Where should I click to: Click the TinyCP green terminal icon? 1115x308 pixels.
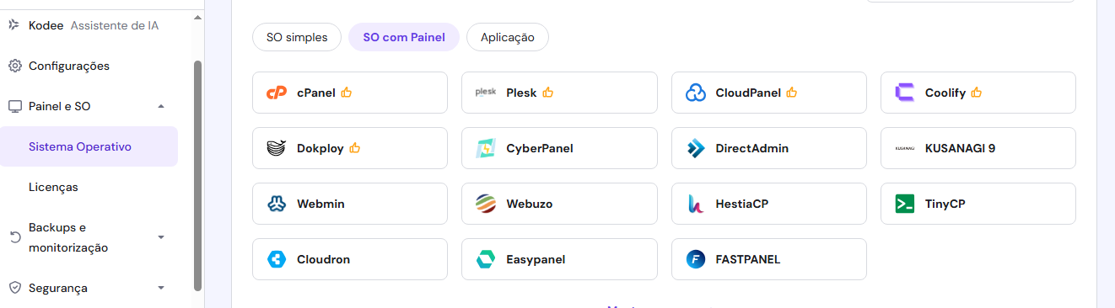(905, 204)
